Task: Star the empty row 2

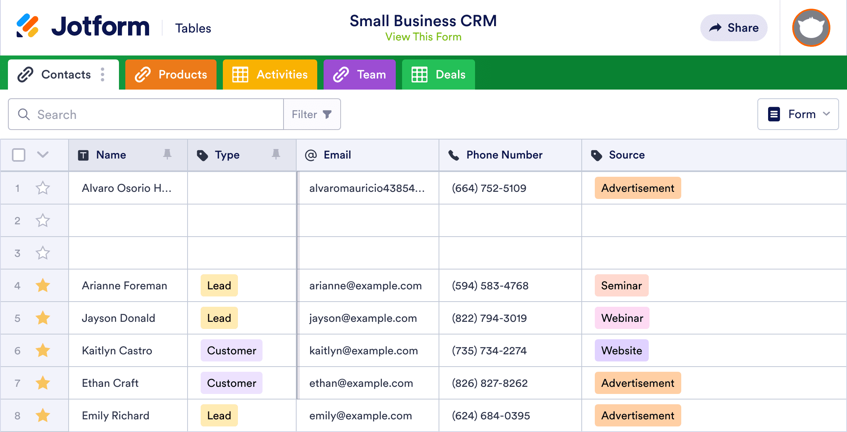Action: click(43, 220)
